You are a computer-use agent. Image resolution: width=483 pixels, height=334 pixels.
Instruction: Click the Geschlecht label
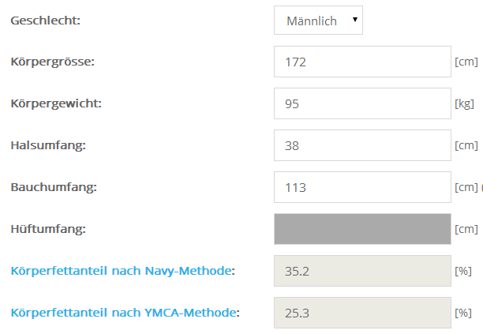45,21
